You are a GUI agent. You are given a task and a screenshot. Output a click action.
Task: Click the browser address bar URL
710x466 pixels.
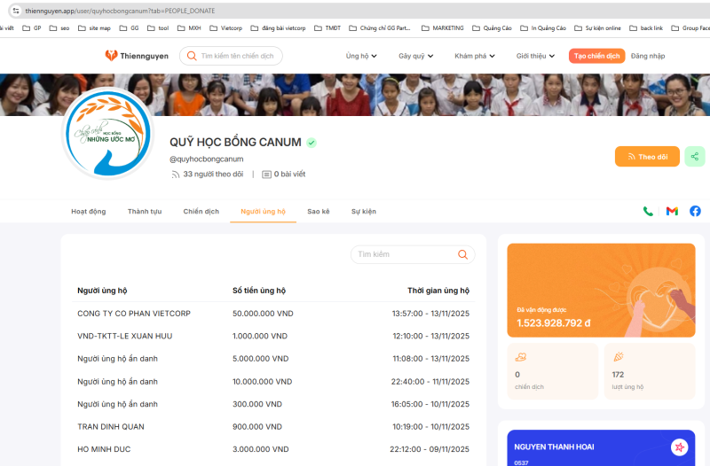pyautogui.click(x=120, y=11)
